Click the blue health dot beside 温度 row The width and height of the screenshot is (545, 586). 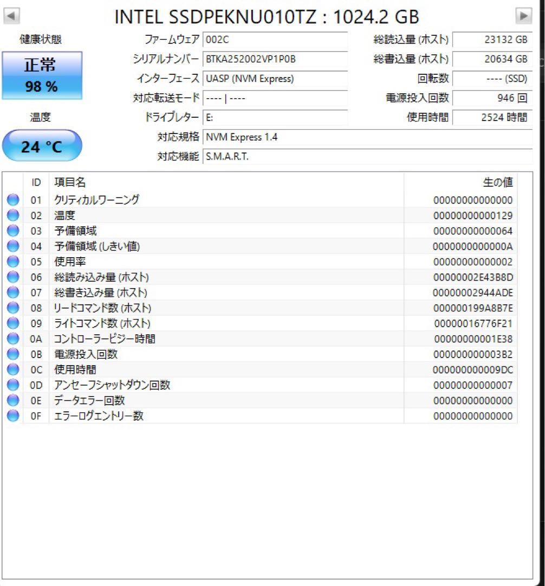(x=12, y=215)
